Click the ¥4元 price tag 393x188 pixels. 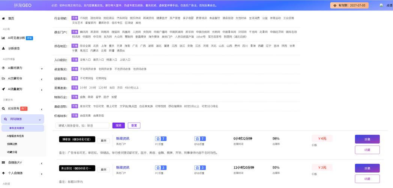coord(322,138)
